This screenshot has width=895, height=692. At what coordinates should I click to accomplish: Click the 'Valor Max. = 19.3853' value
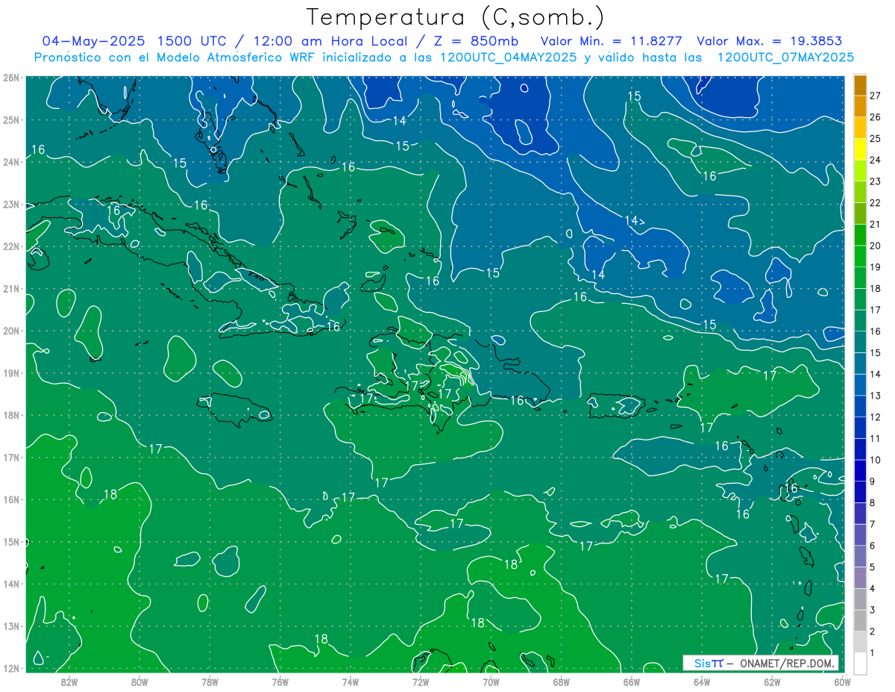[x=771, y=40]
